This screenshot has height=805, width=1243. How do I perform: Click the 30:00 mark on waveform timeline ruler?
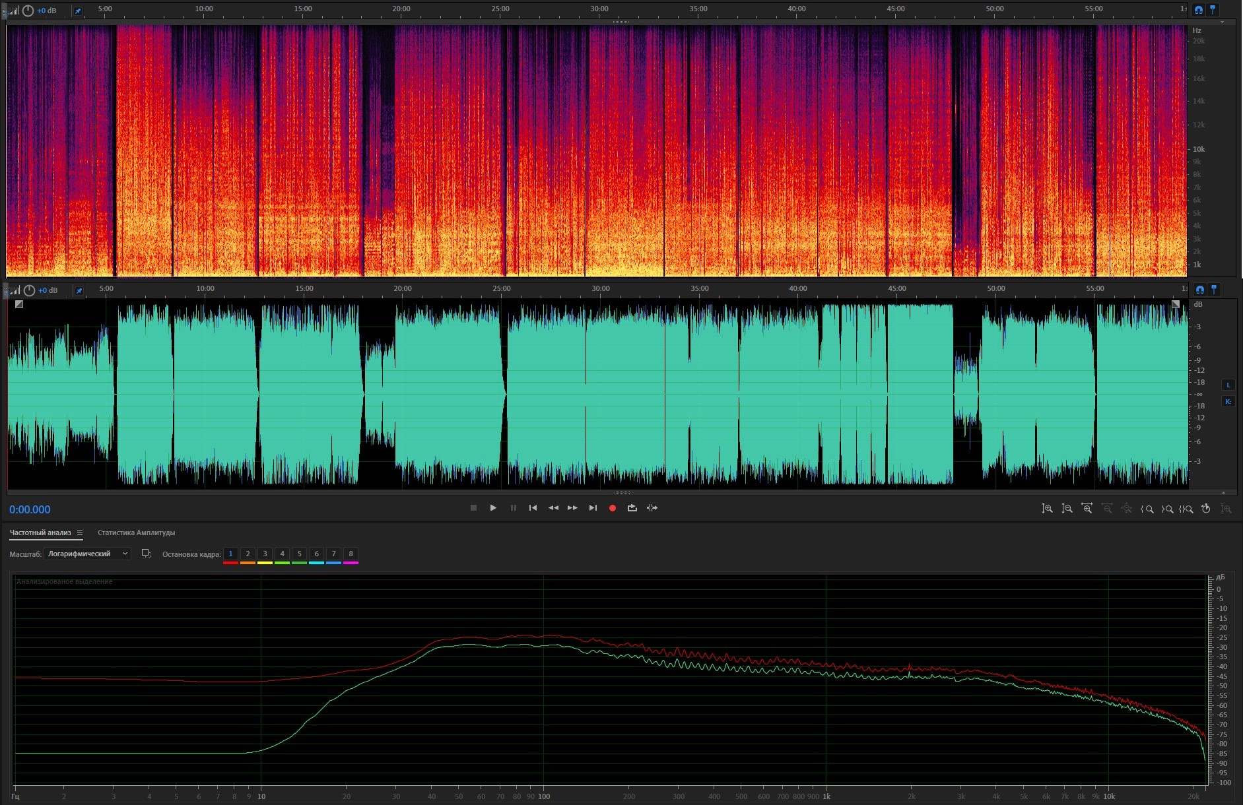click(x=600, y=289)
